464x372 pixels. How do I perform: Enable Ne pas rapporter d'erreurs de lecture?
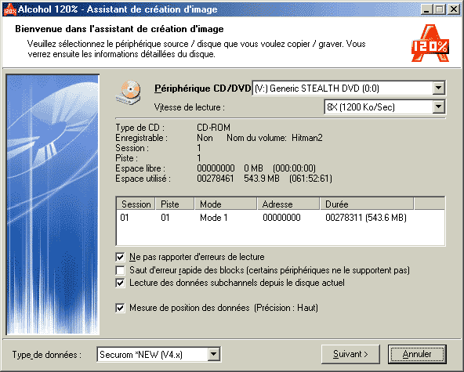(120, 257)
